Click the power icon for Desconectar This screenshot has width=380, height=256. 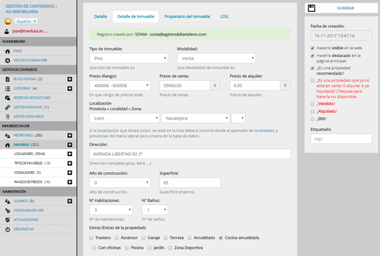click(8, 229)
